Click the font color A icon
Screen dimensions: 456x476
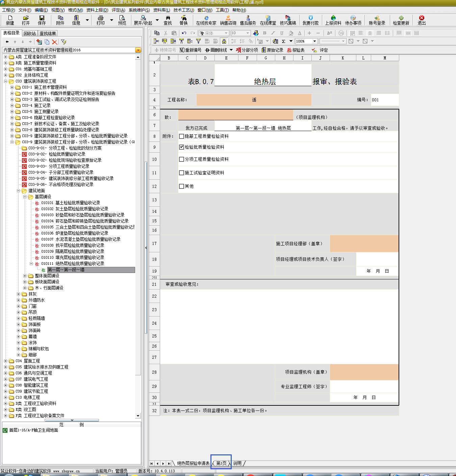tap(300, 33)
